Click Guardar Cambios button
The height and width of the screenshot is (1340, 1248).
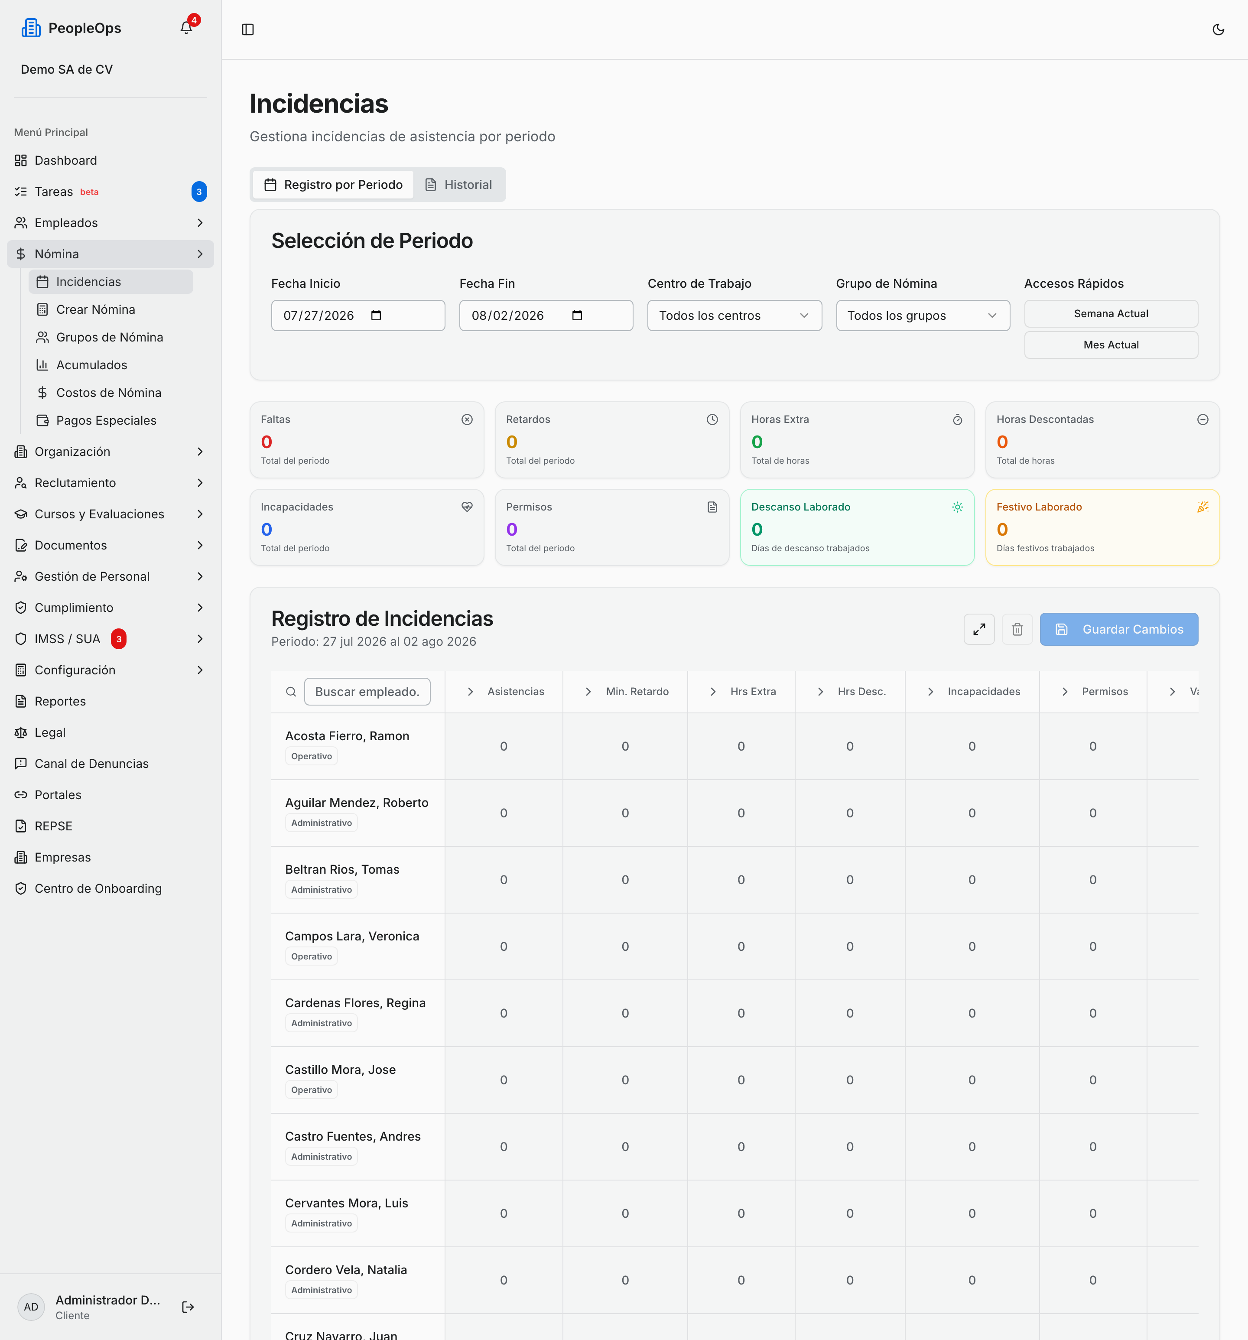coord(1118,629)
